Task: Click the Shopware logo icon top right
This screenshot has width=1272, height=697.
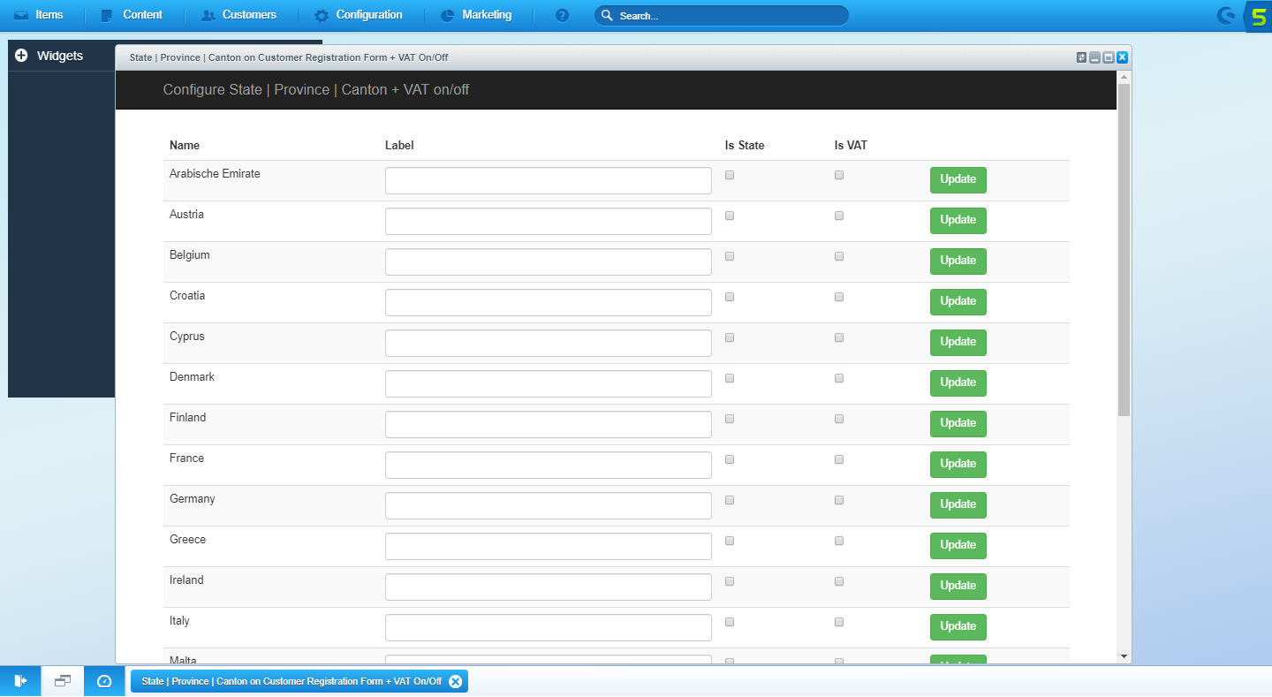Action: click(x=1226, y=16)
